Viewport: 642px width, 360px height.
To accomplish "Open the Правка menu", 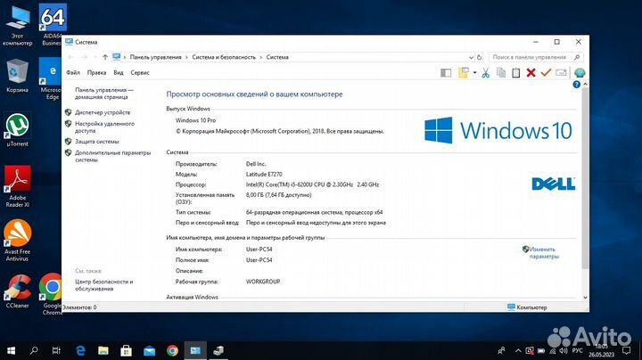I will click(96, 72).
